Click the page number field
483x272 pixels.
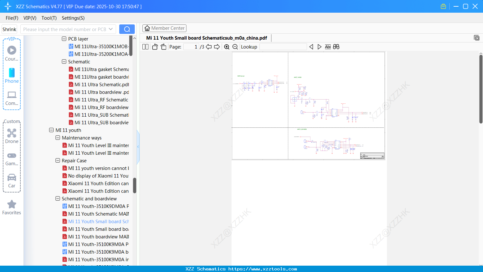[191, 47]
